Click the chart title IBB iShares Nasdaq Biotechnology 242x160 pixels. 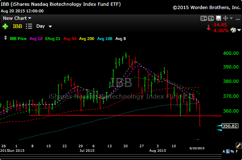click(61, 4)
